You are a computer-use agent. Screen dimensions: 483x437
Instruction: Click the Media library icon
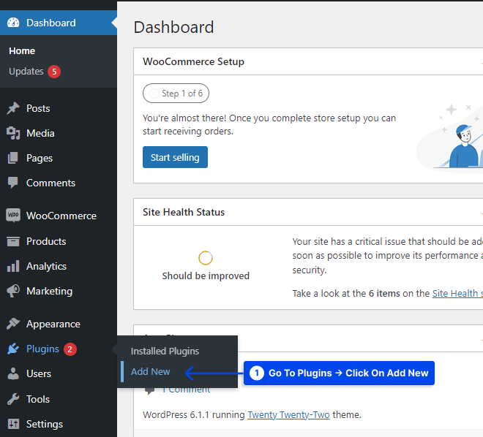pos(13,133)
